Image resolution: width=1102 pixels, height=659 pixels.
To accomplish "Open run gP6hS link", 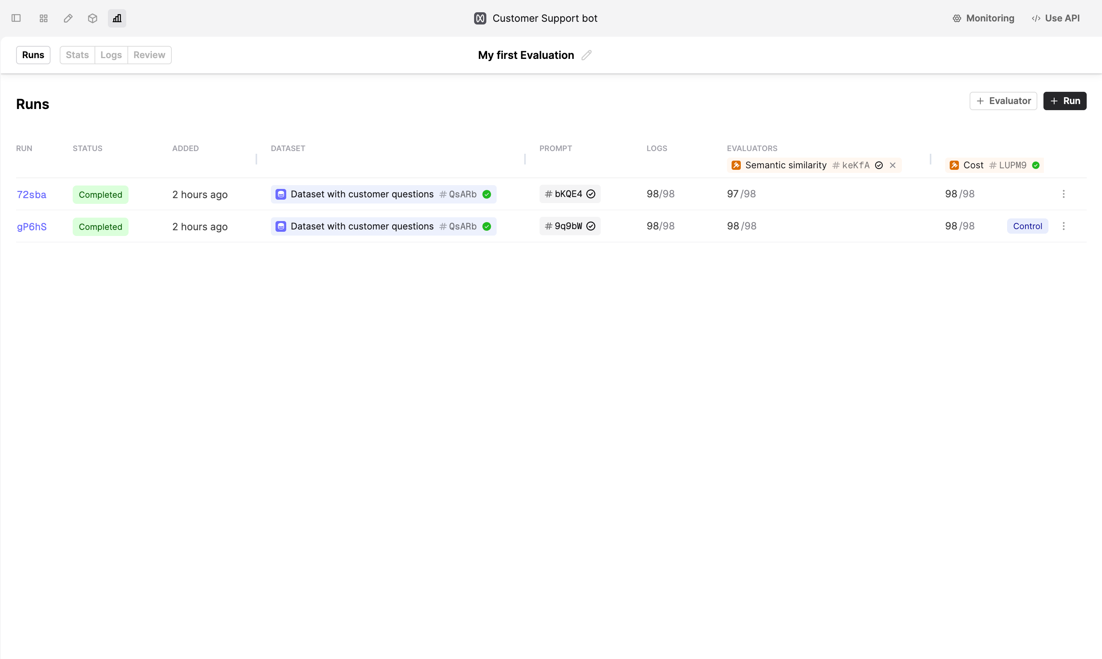I will (x=31, y=226).
